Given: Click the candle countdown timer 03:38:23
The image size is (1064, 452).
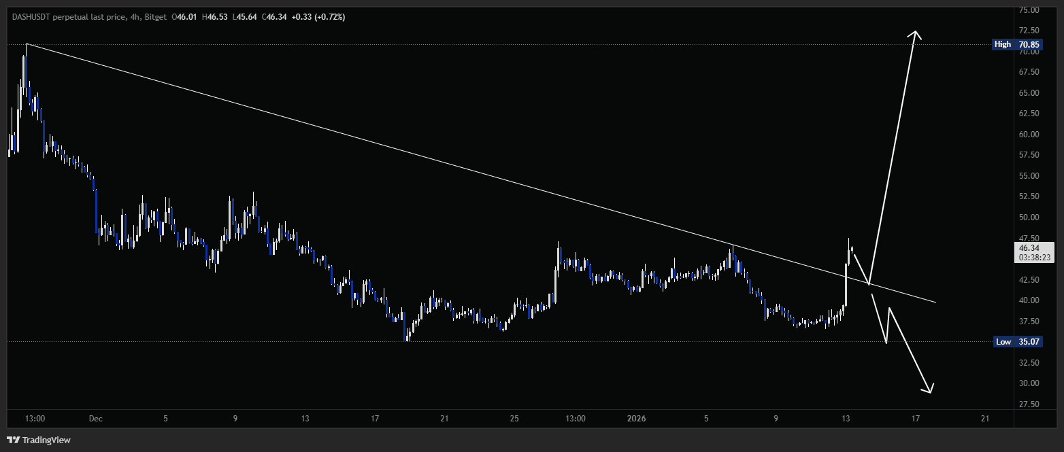Looking at the screenshot, I should (x=1035, y=258).
